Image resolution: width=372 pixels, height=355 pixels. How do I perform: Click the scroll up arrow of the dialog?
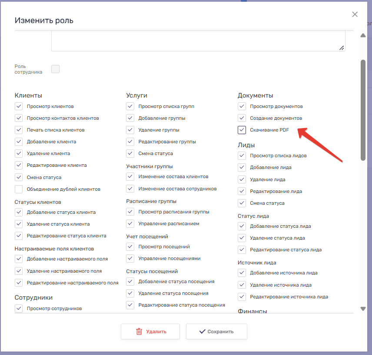pos(363,35)
